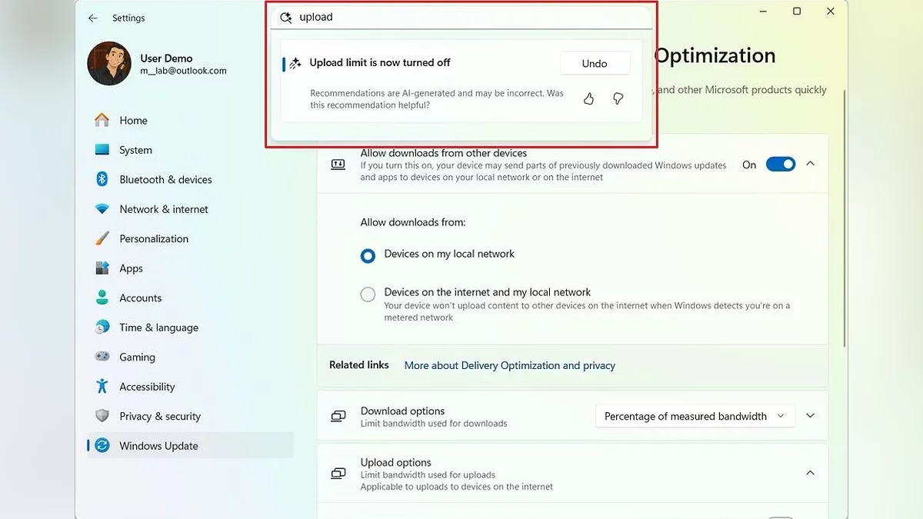Click the Personalization paintbrush icon
This screenshot has width=923, height=519.
pyautogui.click(x=102, y=238)
